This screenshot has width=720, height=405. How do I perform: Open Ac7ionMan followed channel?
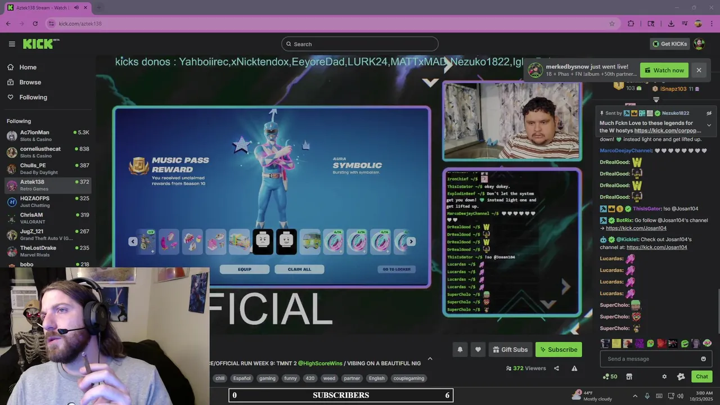click(x=48, y=136)
